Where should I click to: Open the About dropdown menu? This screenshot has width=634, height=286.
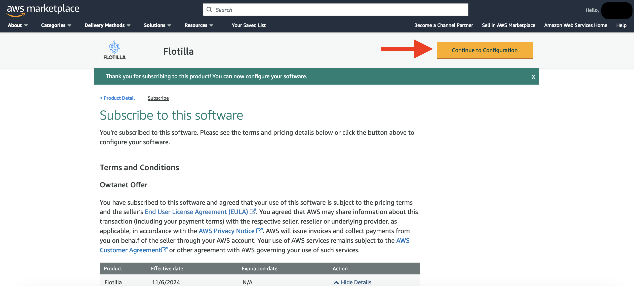click(x=17, y=25)
